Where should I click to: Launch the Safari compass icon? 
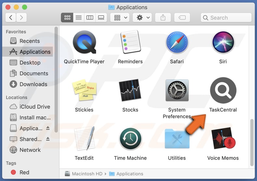point(177,42)
